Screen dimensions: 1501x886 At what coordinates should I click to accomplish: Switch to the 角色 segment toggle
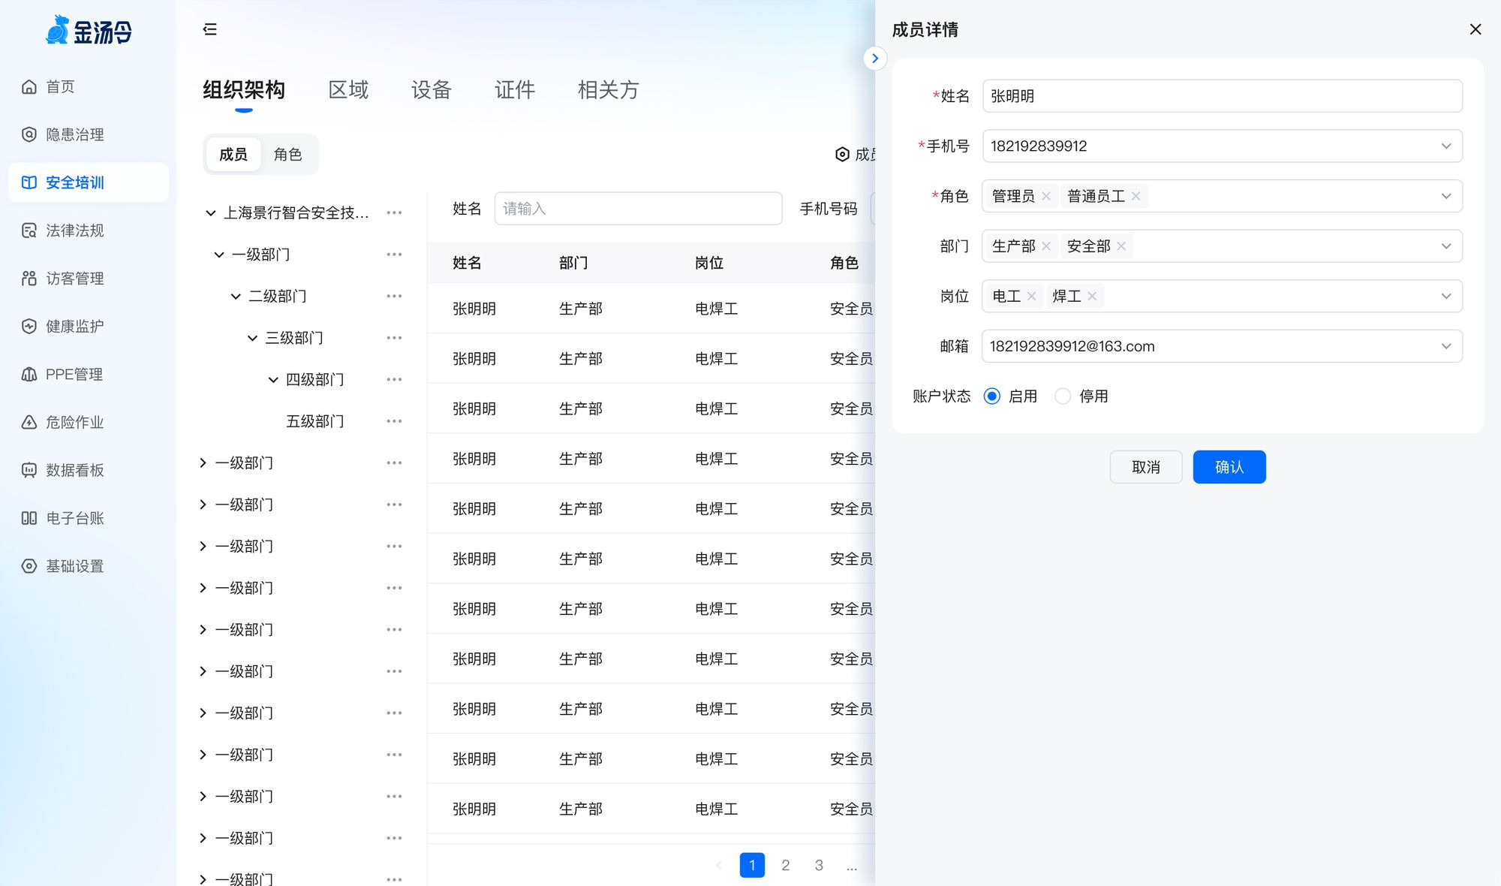287,154
